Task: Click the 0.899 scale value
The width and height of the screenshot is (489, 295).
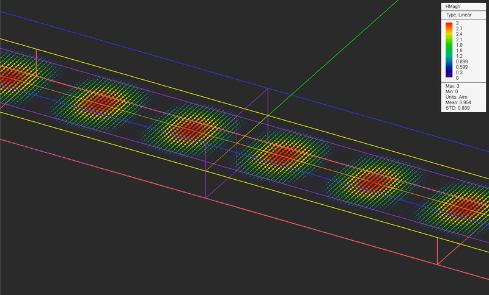Action: [461, 62]
